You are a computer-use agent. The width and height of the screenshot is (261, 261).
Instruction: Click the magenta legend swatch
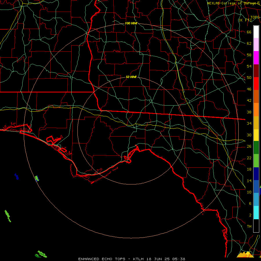(x=256, y=58)
